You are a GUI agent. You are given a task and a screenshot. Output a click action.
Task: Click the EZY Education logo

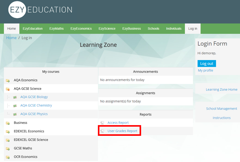(x=40, y=10)
